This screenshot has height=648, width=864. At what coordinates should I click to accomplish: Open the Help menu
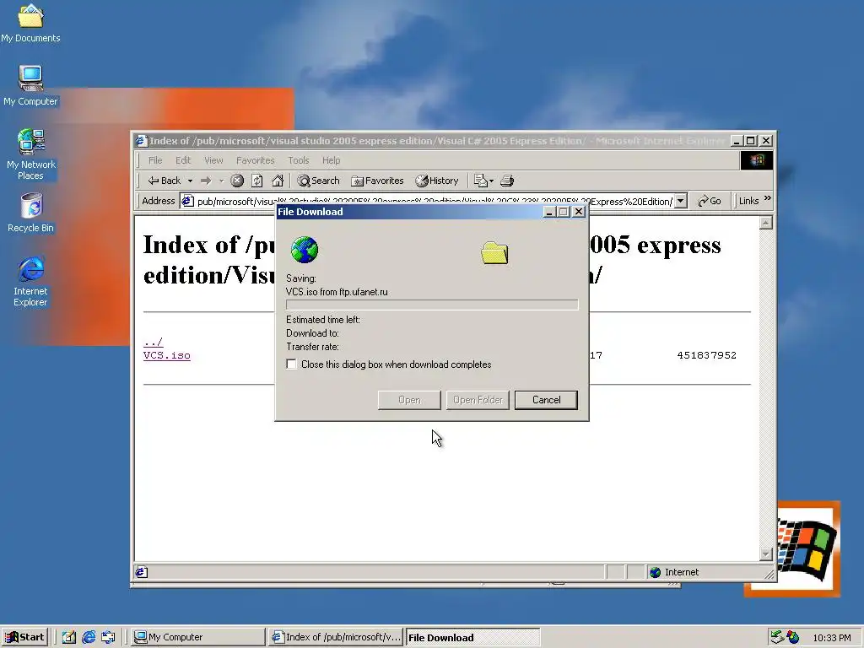(331, 160)
